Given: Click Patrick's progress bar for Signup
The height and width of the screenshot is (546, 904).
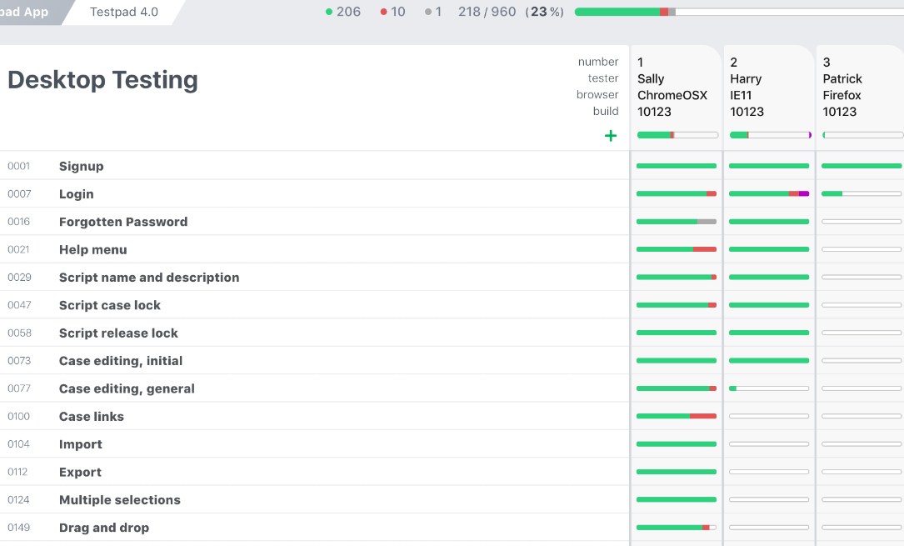Looking at the screenshot, I should [862, 166].
